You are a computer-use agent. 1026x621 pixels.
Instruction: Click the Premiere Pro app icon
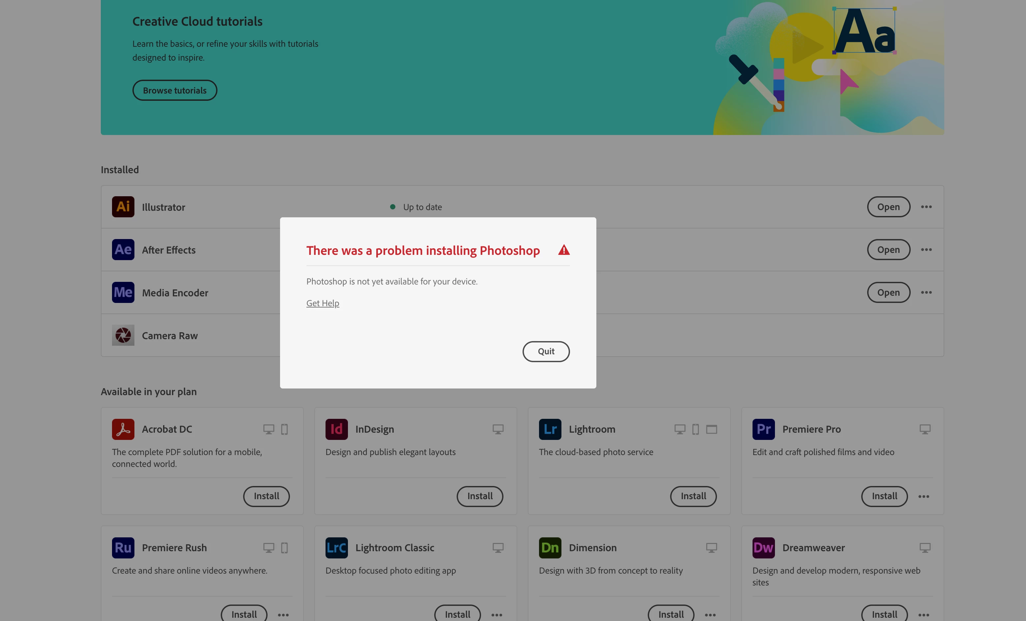[x=764, y=429]
